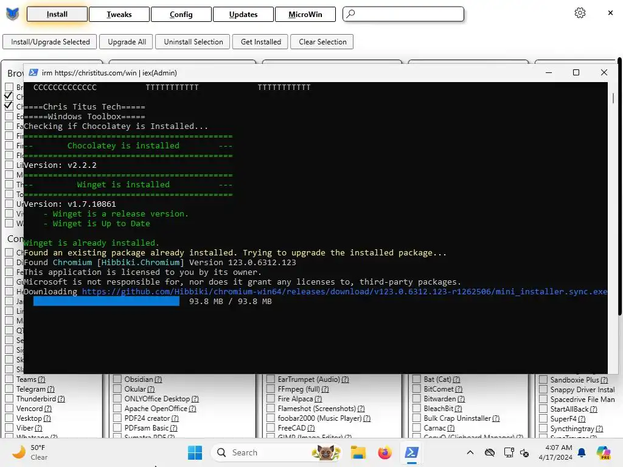Check the foobar2000 (Music Player) checkbox

pyautogui.click(x=271, y=418)
